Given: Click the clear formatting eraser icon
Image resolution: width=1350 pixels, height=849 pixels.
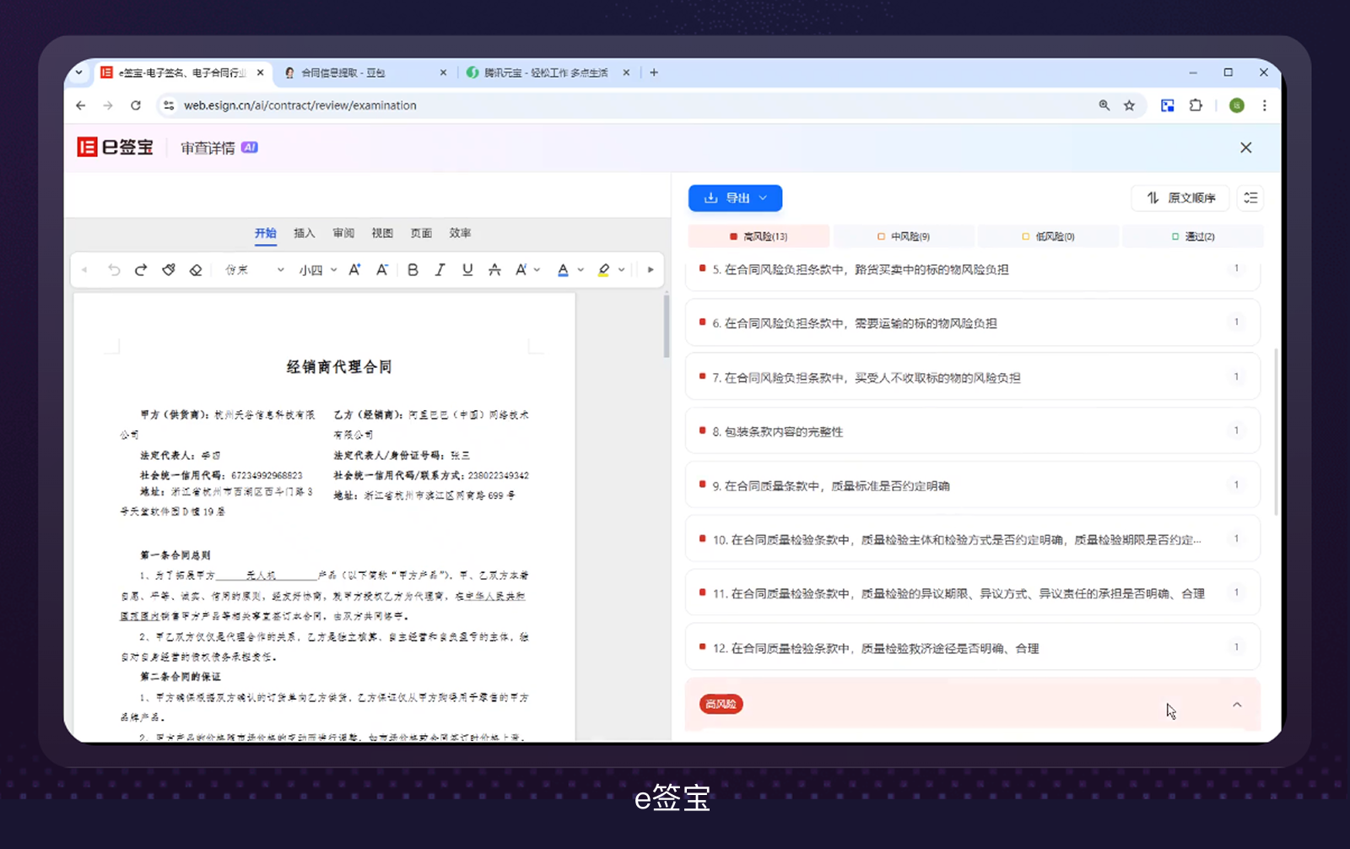Looking at the screenshot, I should click(196, 269).
